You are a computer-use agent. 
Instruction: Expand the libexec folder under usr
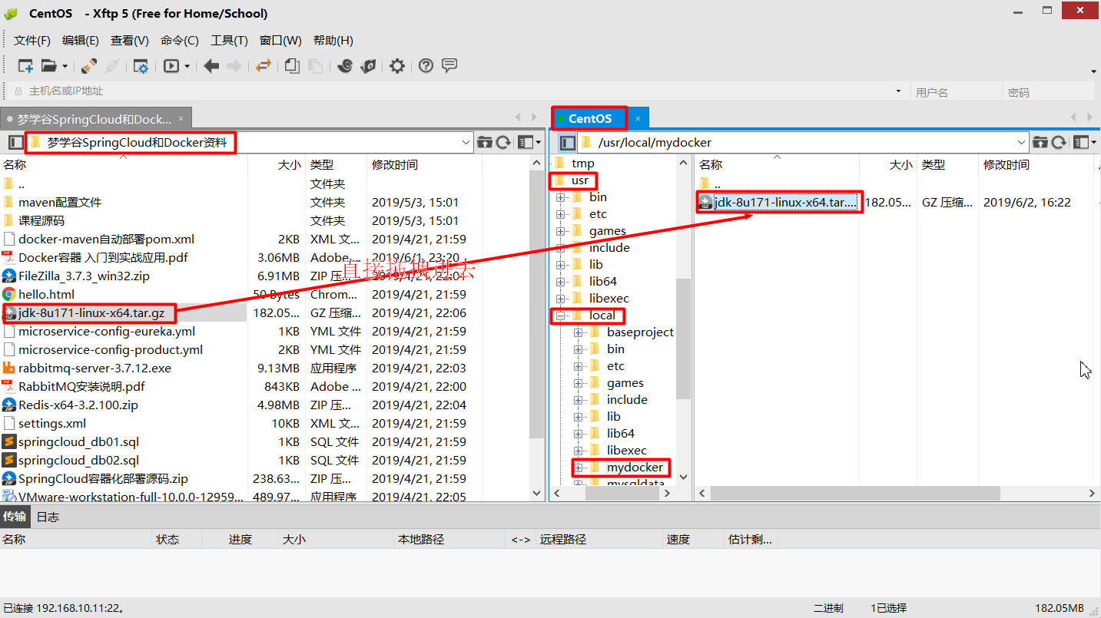coord(560,299)
